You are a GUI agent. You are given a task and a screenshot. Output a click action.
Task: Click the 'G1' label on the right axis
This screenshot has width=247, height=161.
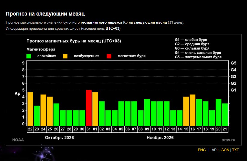[x=233, y=90]
